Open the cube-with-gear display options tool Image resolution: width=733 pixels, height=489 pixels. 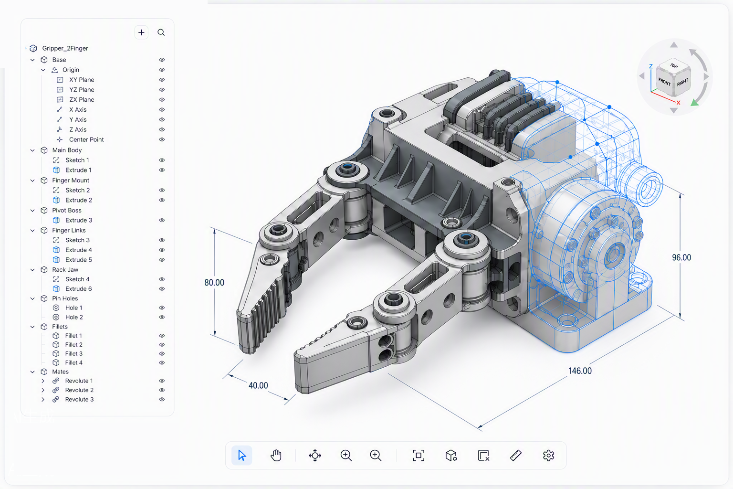(x=451, y=456)
